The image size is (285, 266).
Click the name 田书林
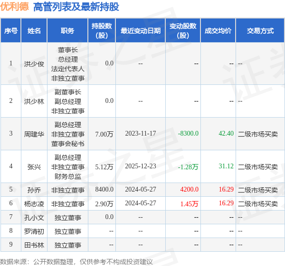(34, 245)
